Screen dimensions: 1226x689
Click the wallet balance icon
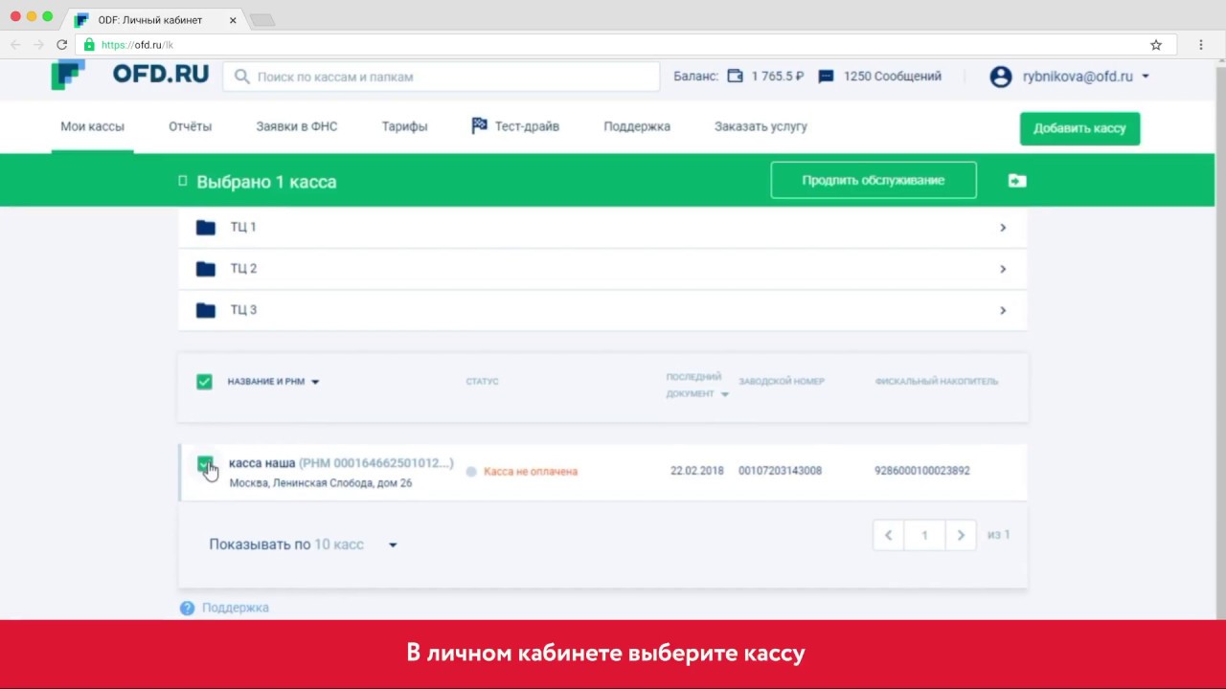[x=735, y=76]
